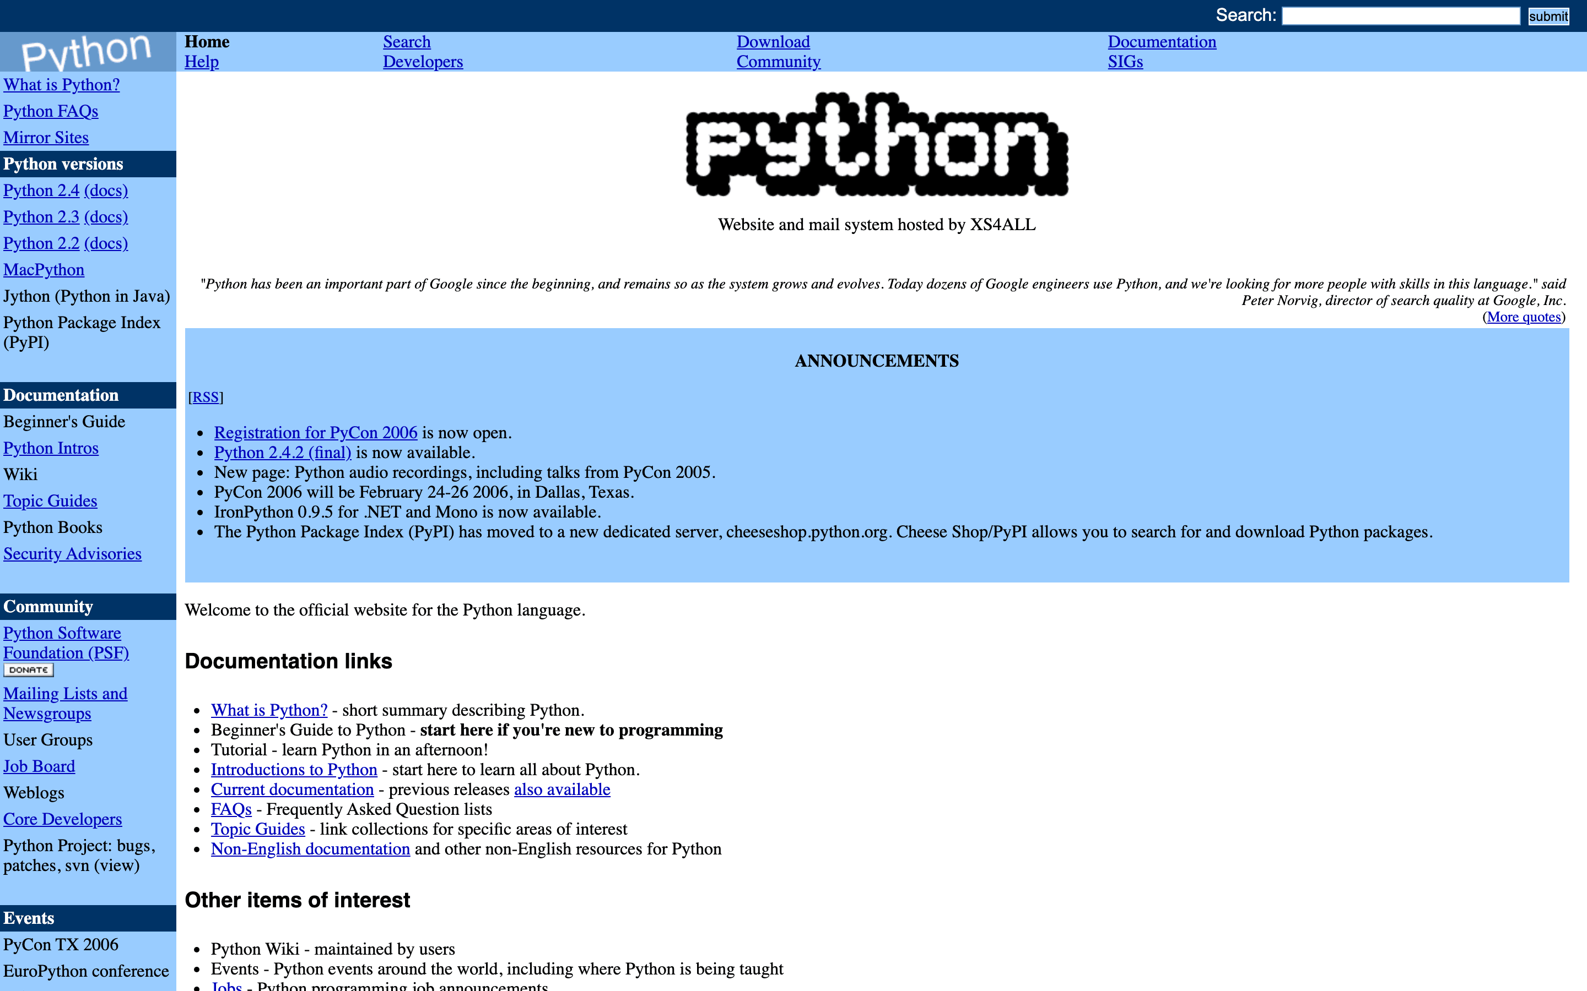1587x991 pixels.
Task: Click the large pixelated python banner image
Action: coord(877,144)
